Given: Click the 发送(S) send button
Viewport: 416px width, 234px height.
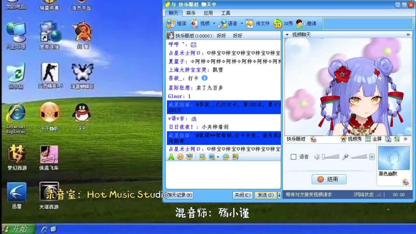Looking at the screenshot, I should 265,195.
